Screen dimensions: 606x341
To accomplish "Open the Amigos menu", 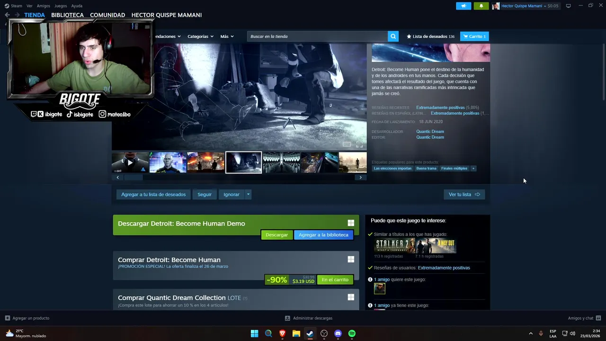I will pyautogui.click(x=44, y=6).
